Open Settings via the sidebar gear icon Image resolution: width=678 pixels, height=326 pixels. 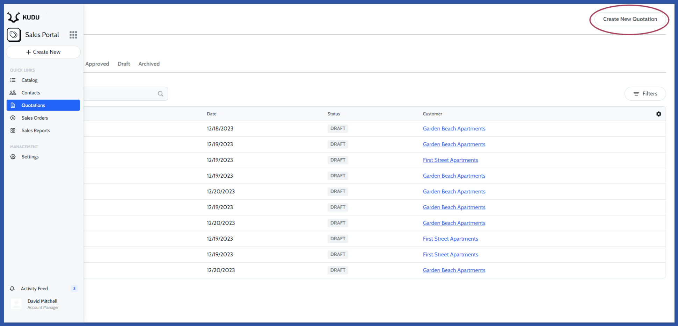(13, 157)
